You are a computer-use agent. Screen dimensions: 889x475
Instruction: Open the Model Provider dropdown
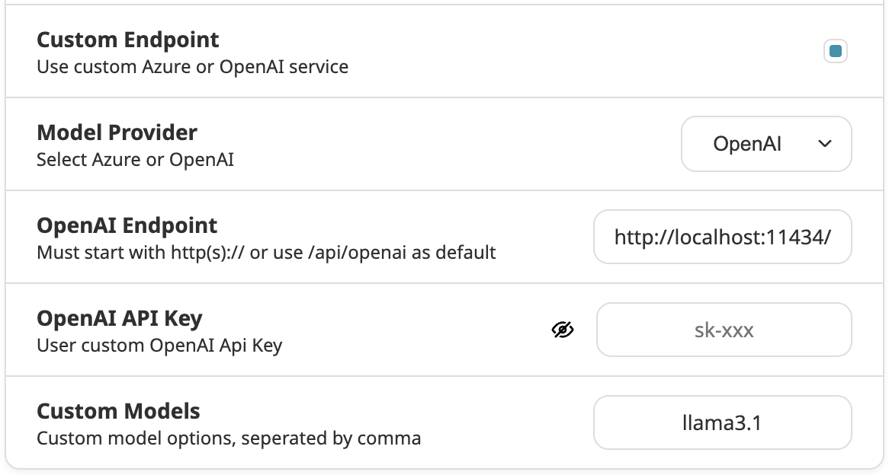pyautogui.click(x=765, y=144)
